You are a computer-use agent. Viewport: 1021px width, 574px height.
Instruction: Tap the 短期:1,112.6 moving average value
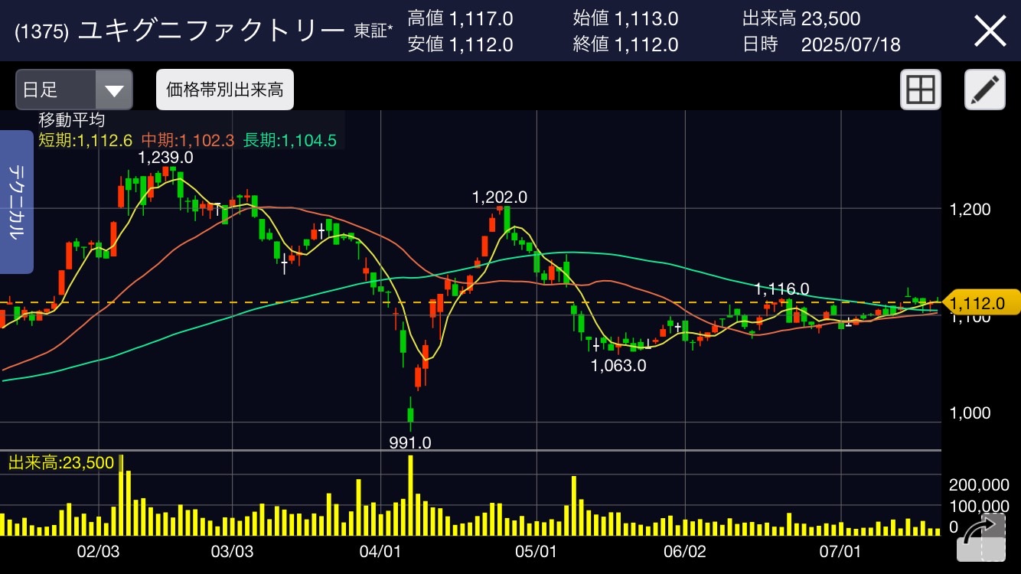tap(86, 140)
